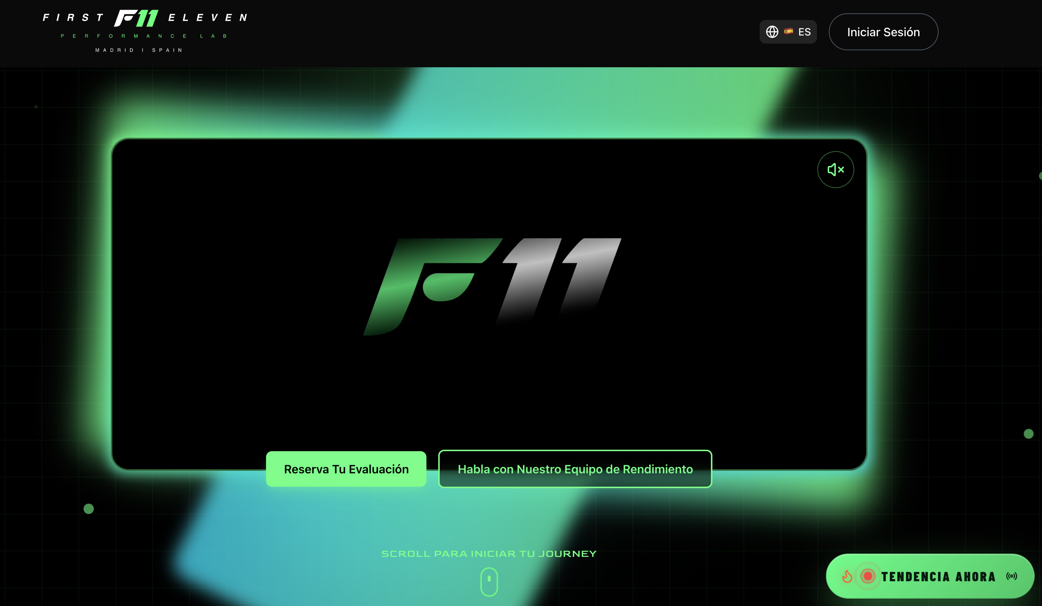Click the green dot at lower left

[88, 509]
